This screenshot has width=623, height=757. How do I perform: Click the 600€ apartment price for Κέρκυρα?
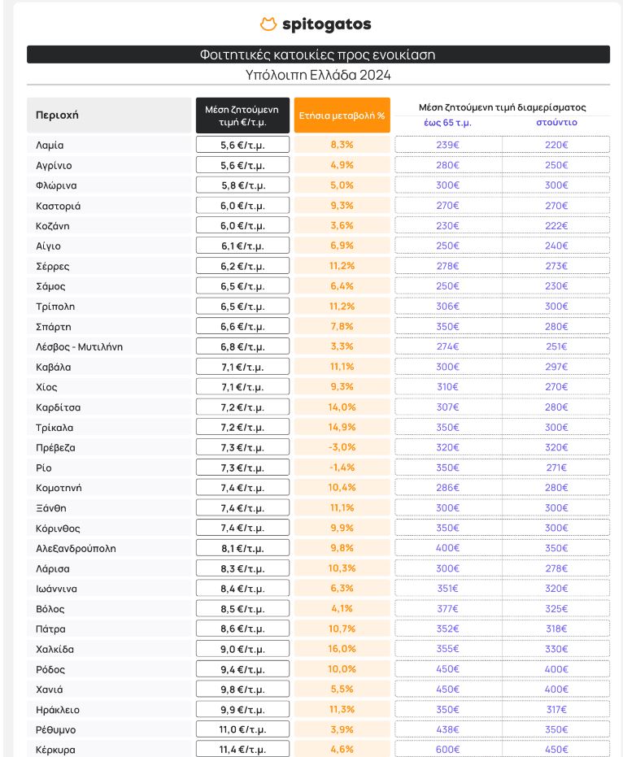point(447,750)
